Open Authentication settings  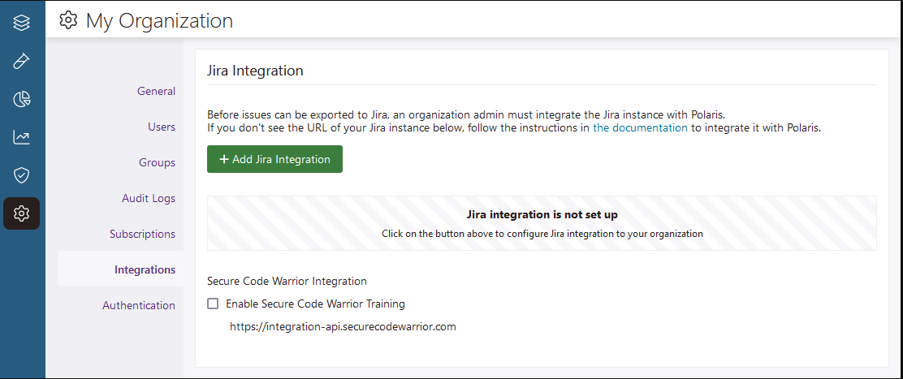138,305
